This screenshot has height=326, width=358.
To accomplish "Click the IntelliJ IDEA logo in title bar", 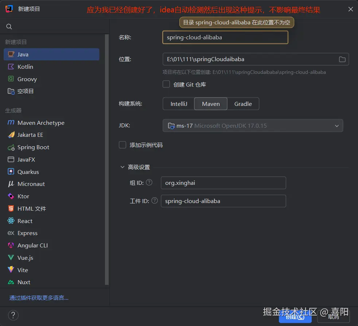I will pyautogui.click(x=9, y=9).
